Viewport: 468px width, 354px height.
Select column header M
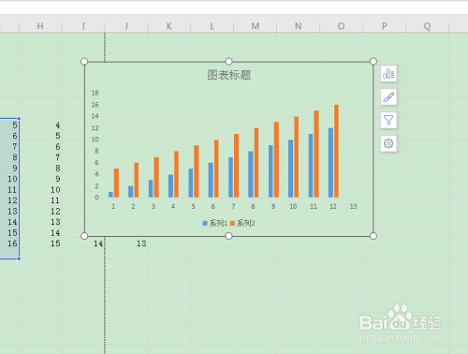(x=256, y=26)
